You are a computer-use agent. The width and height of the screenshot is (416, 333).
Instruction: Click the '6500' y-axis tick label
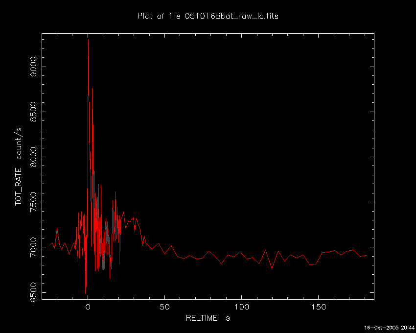coord(33,292)
